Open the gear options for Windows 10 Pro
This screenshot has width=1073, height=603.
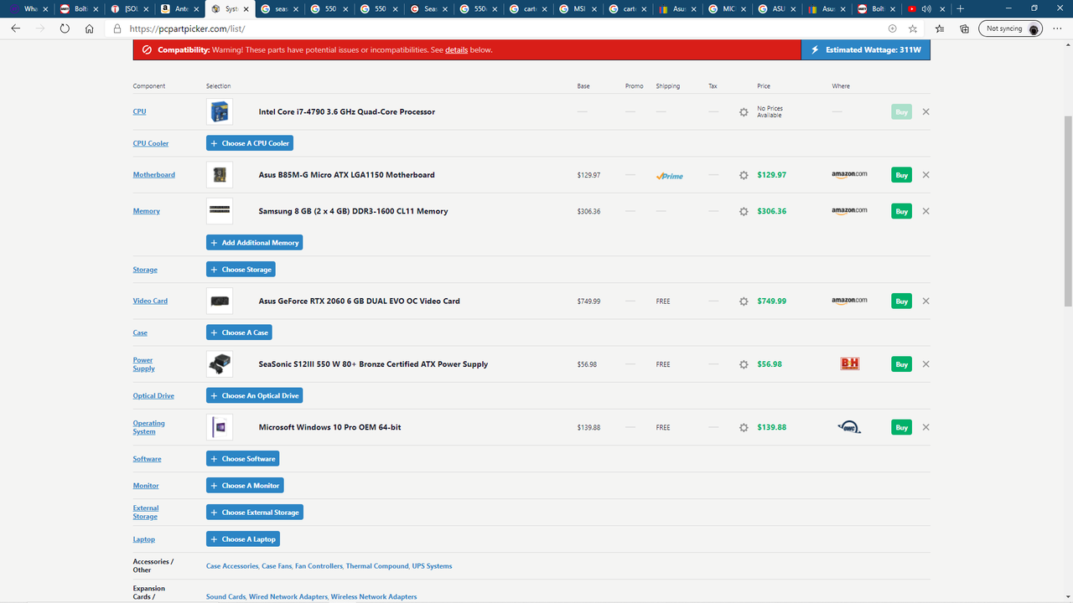[x=744, y=427]
